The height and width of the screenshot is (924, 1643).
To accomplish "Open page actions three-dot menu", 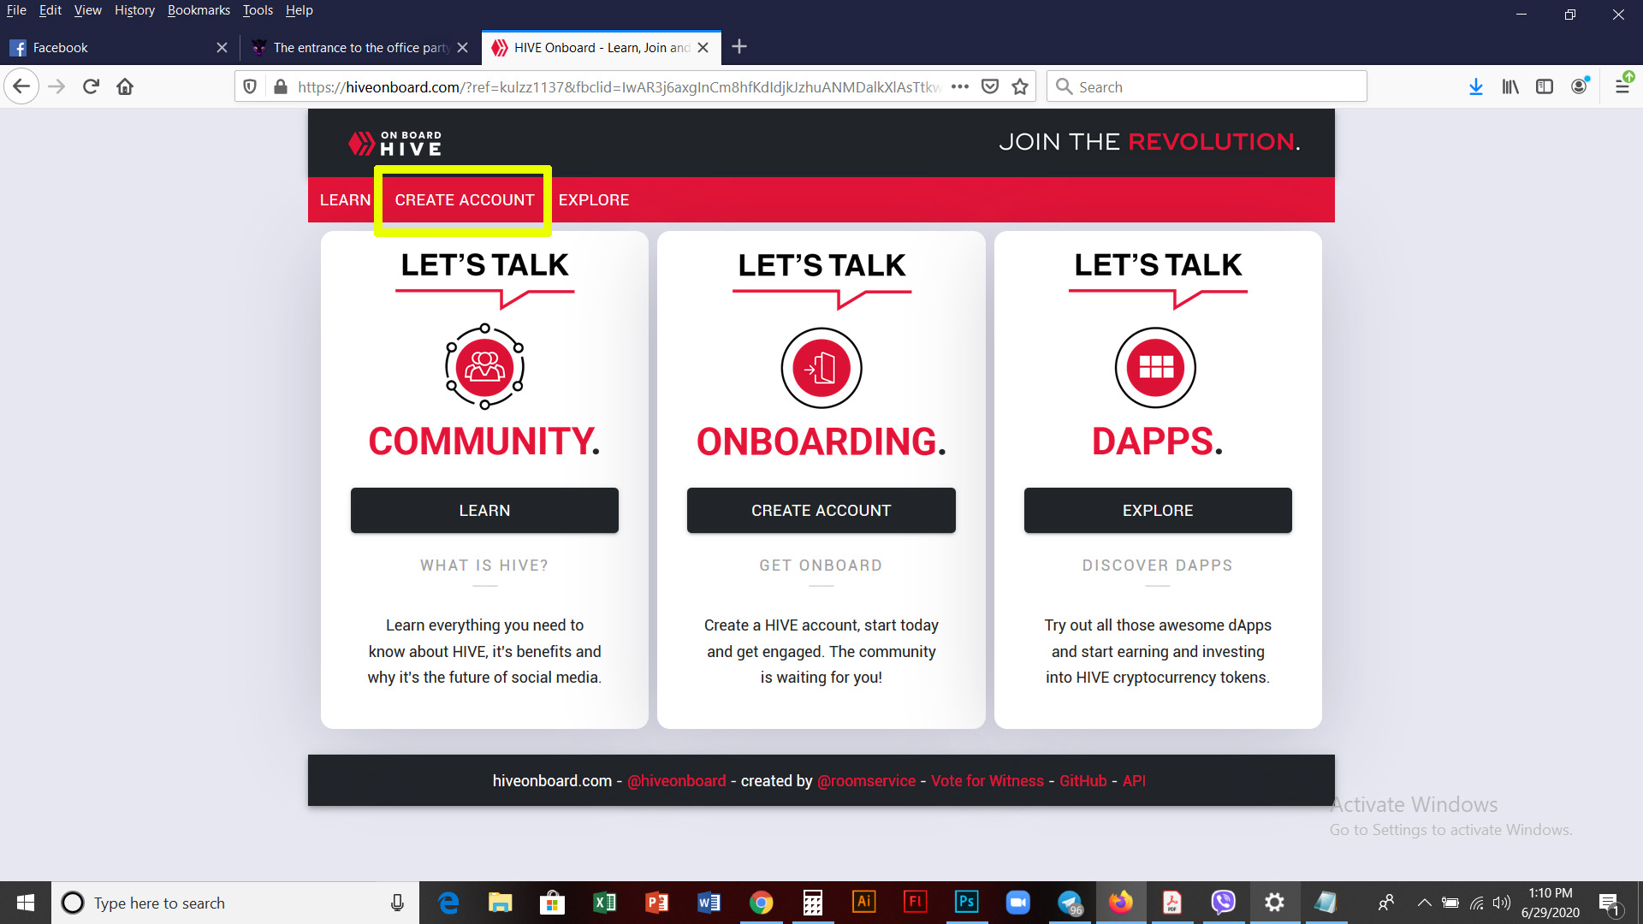I will pyautogui.click(x=960, y=86).
